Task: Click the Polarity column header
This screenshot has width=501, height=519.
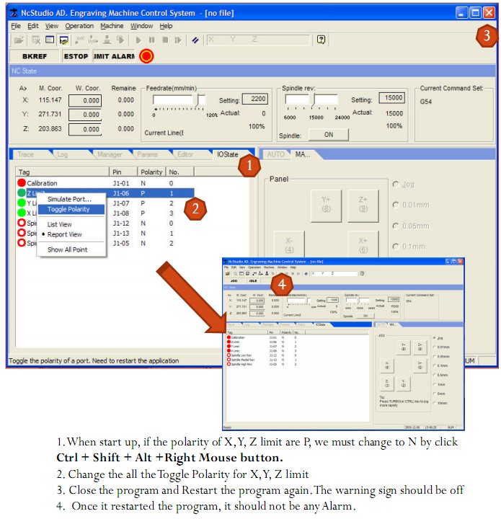Action: point(151,172)
